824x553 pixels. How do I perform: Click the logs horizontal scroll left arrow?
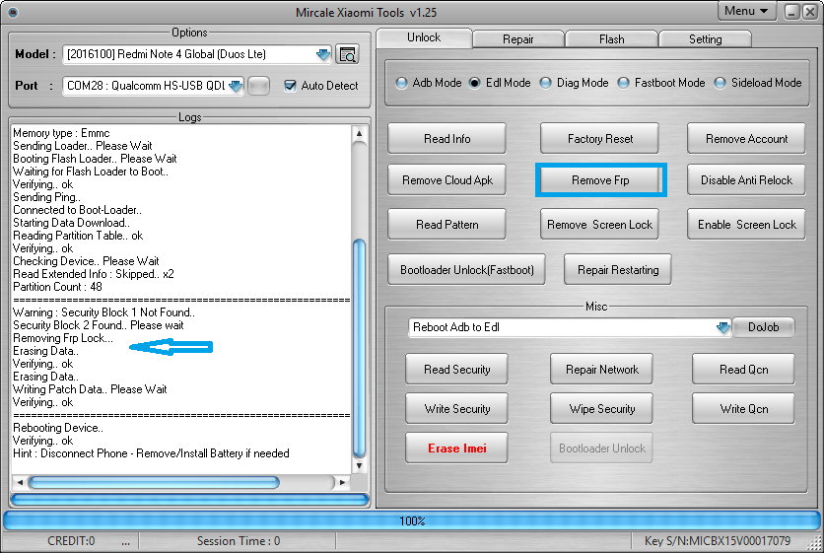(x=20, y=482)
